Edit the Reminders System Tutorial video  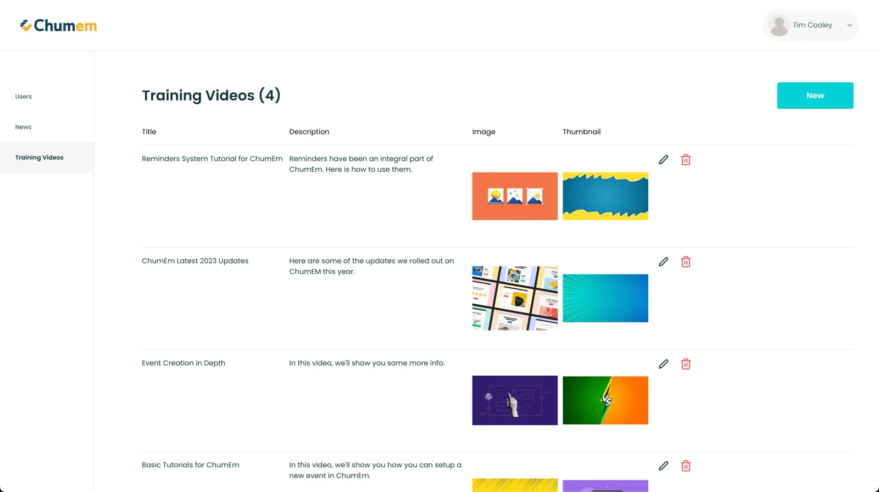(x=664, y=160)
